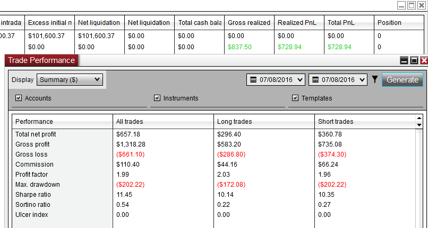Click the end date calendar icon

[x=315, y=80]
